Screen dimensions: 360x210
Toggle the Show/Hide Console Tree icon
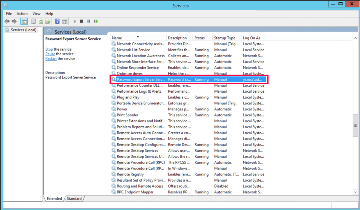click(x=24, y=21)
